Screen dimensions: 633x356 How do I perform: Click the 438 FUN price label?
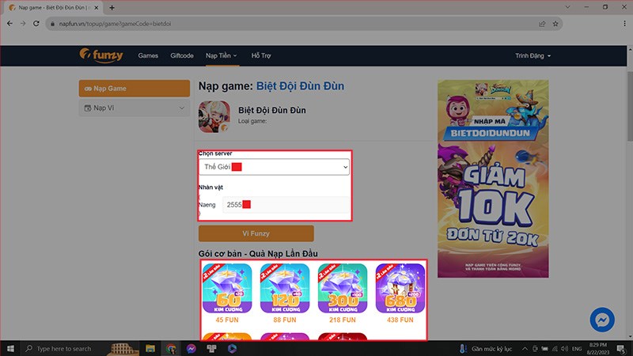tap(400, 320)
